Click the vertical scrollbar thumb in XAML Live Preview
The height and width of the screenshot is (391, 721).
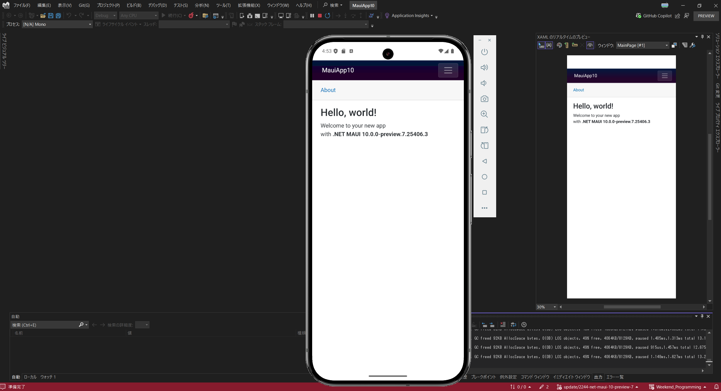pyautogui.click(x=710, y=176)
